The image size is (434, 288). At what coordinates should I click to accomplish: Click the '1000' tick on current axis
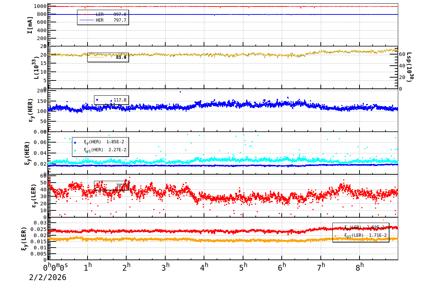40,6
